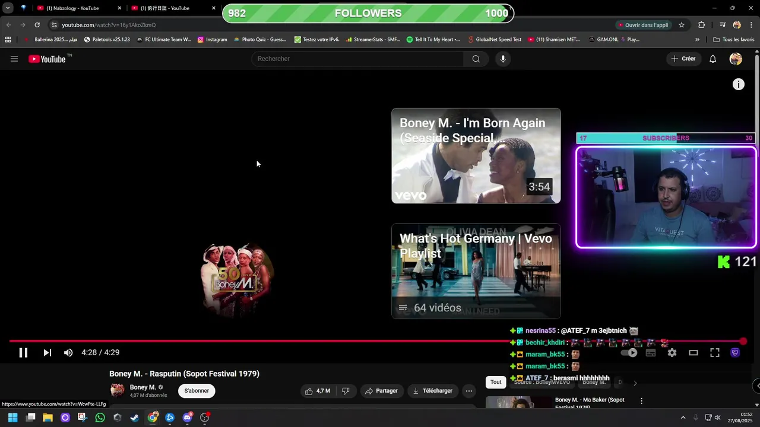
Task: Open Tell It To My Heart bookmark
Action: 433,40
